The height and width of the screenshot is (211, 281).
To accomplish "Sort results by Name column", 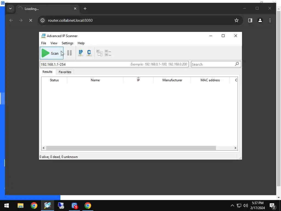I will coord(95,80).
